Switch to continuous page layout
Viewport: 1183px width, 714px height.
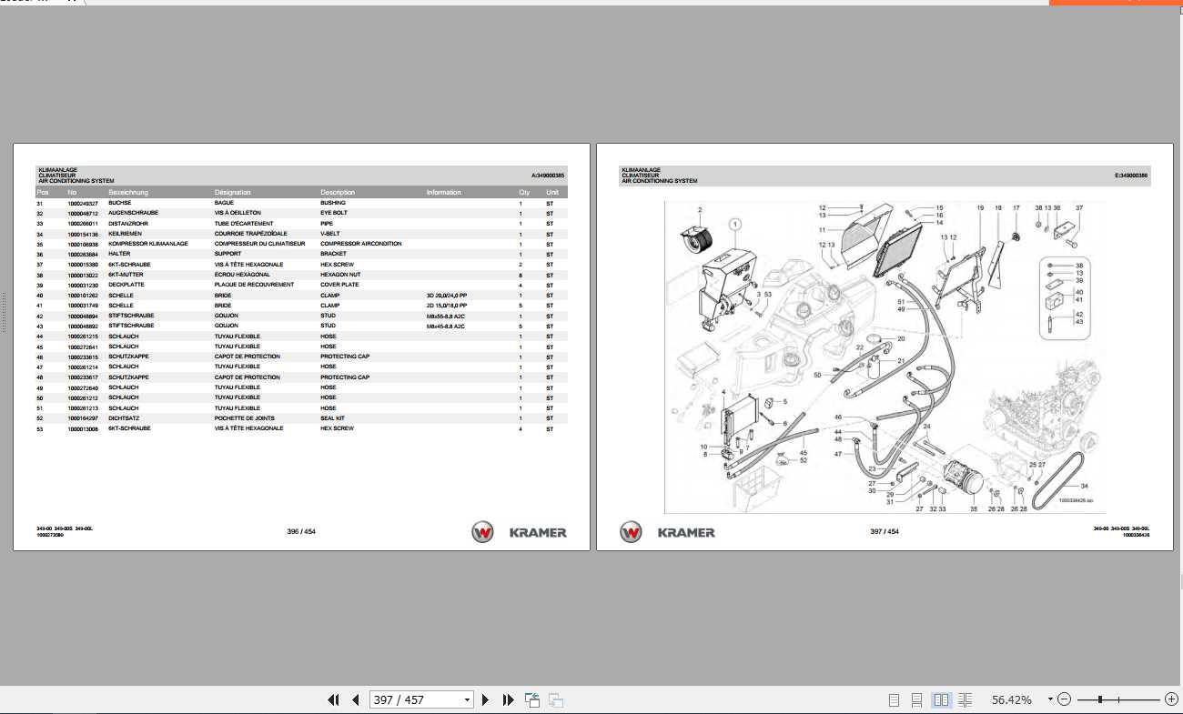point(917,699)
